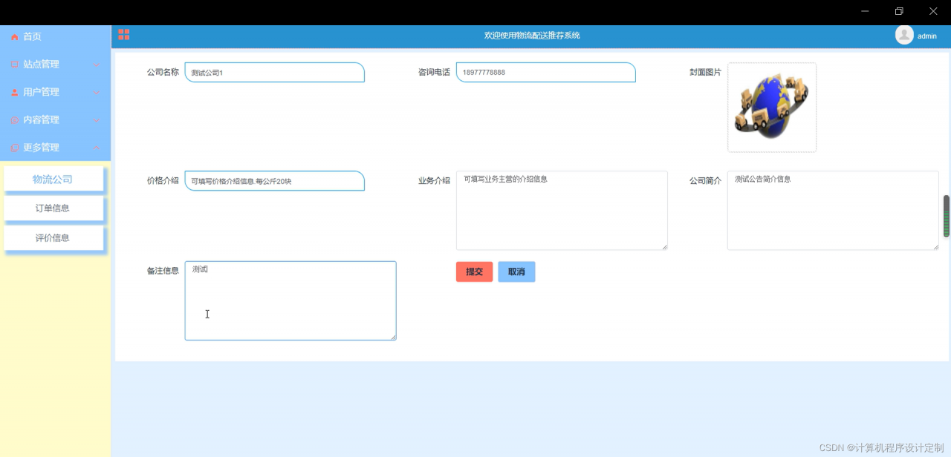This screenshot has width=951, height=457.
Task: Click the admin avatar icon
Action: point(904,35)
